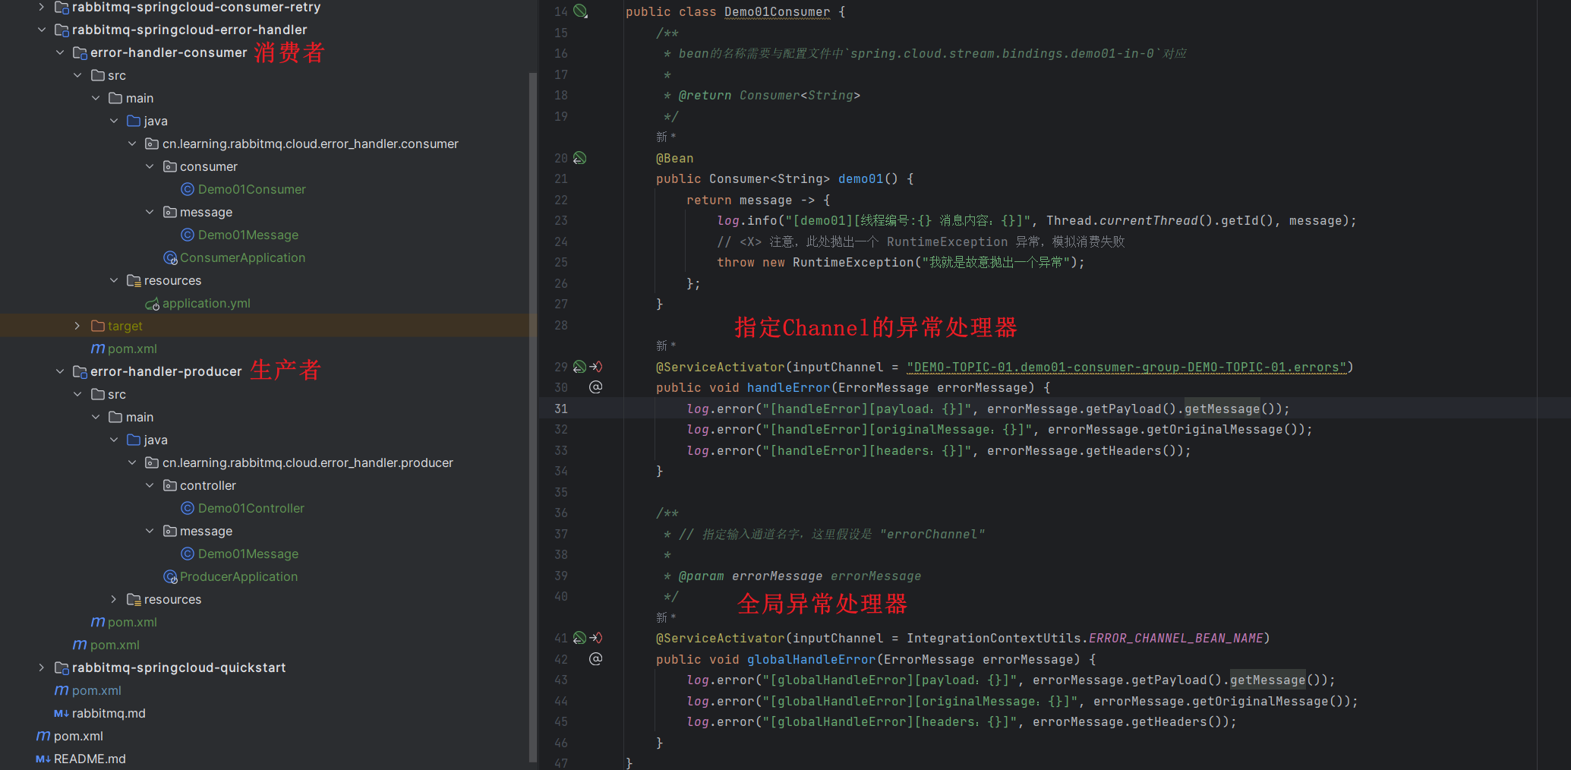Click the integration navigation arrow icon on line 41
1571x770 pixels.
596,638
